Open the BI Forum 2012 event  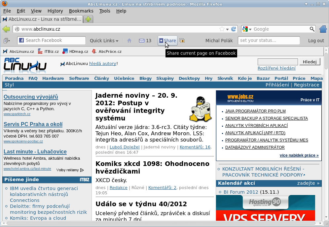coord(241,192)
